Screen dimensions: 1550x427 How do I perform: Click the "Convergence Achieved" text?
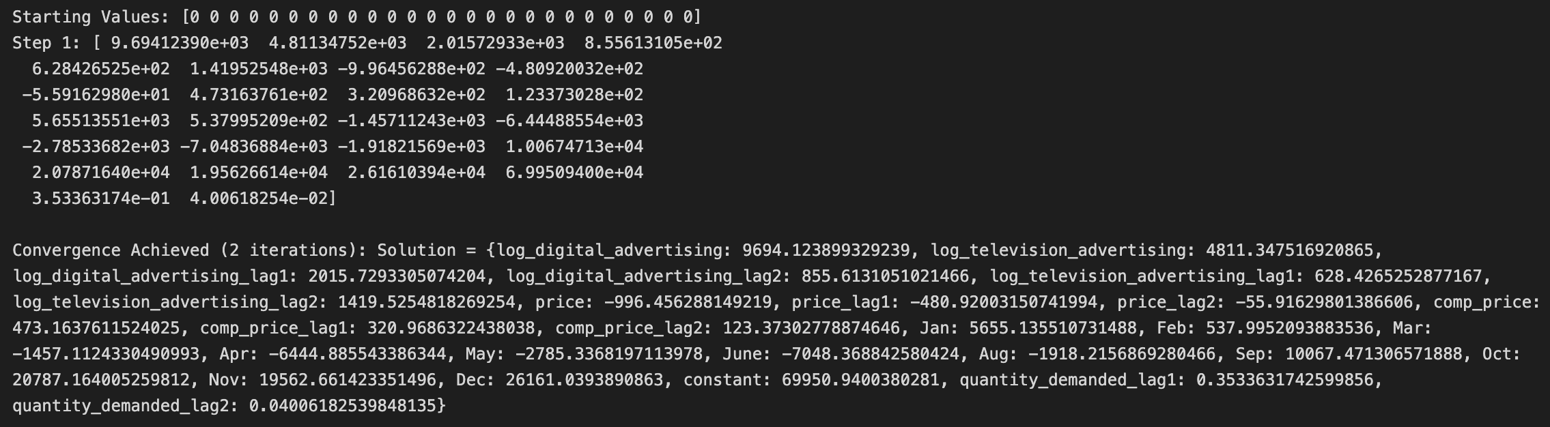pyautogui.click(x=111, y=250)
